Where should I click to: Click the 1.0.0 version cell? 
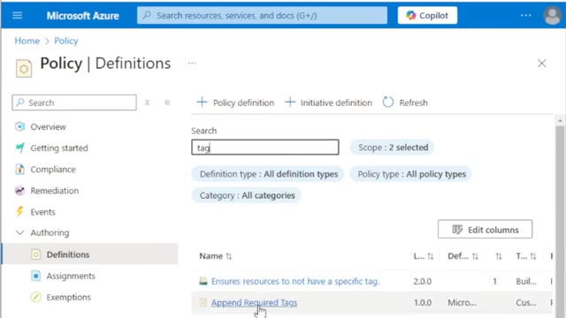[423, 302]
